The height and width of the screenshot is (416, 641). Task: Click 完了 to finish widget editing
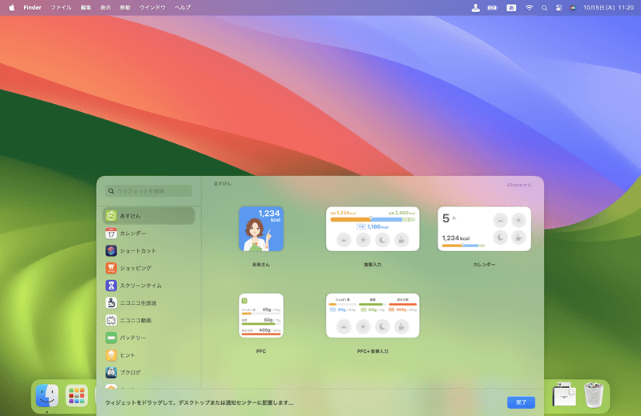tap(522, 402)
